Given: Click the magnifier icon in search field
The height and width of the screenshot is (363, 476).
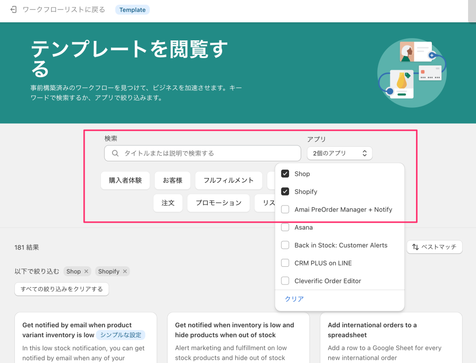Looking at the screenshot, I should pos(115,153).
